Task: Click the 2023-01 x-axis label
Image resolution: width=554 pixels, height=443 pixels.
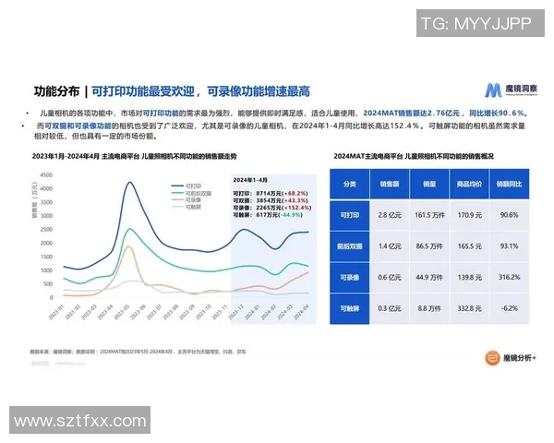Action: (x=56, y=312)
